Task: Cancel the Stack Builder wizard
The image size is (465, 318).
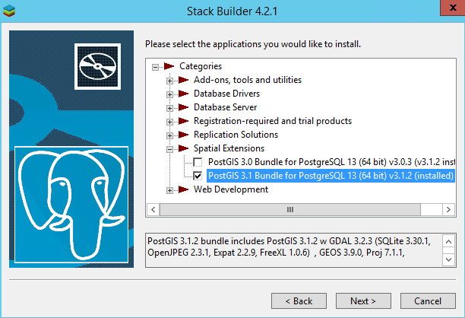Action: pyautogui.click(x=428, y=301)
